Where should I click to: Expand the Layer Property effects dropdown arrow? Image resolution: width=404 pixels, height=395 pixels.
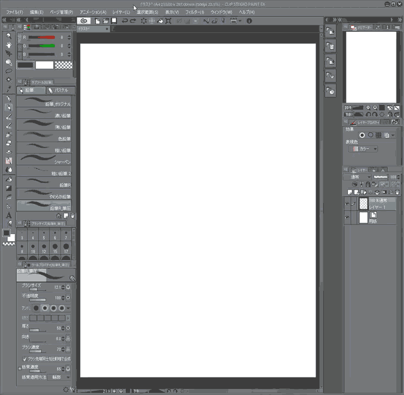pyautogui.click(x=392, y=135)
